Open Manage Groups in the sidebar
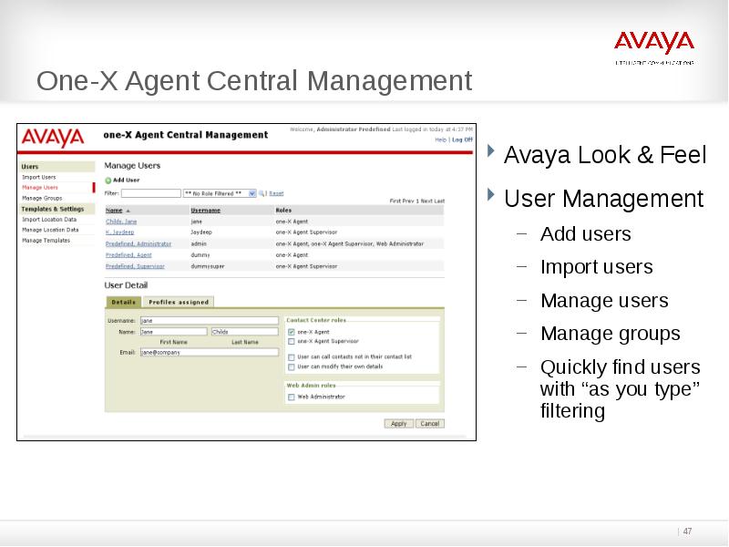 (42, 198)
